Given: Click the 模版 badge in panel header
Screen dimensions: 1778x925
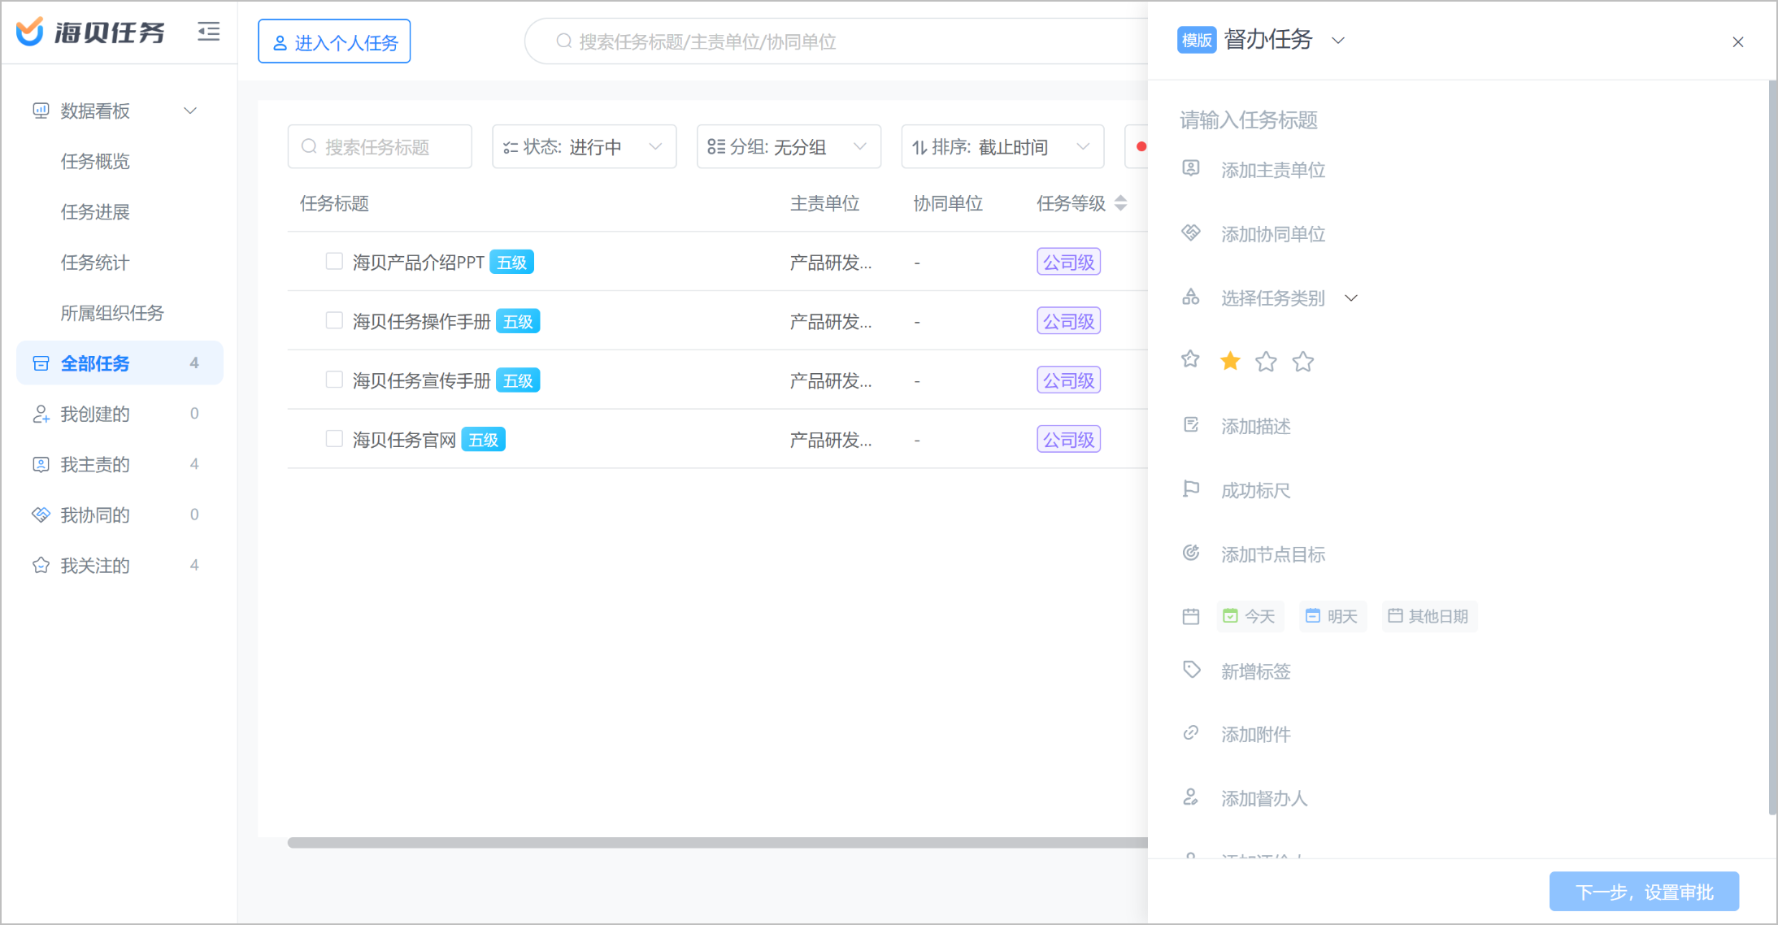Looking at the screenshot, I should pyautogui.click(x=1196, y=40).
